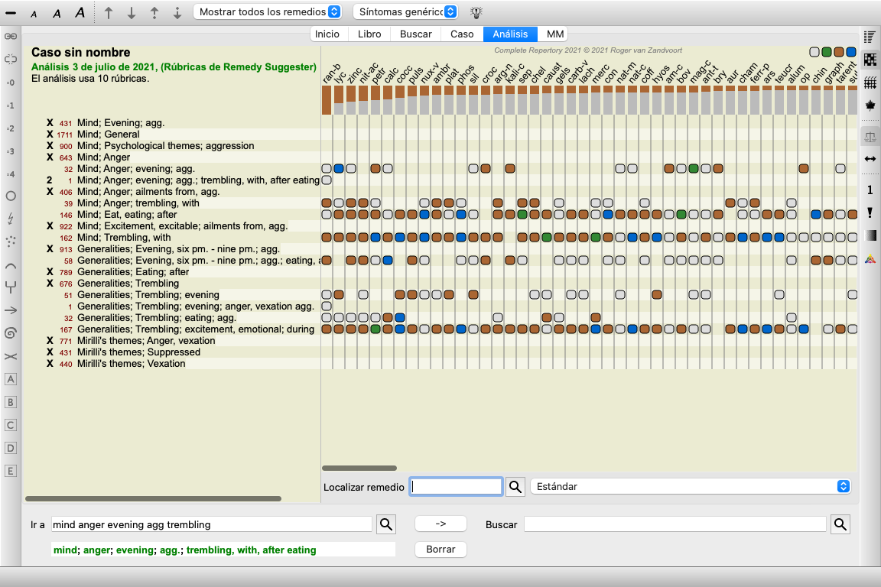The image size is (881, 587).
Task: Select the largest text size A
Action: 80,12
